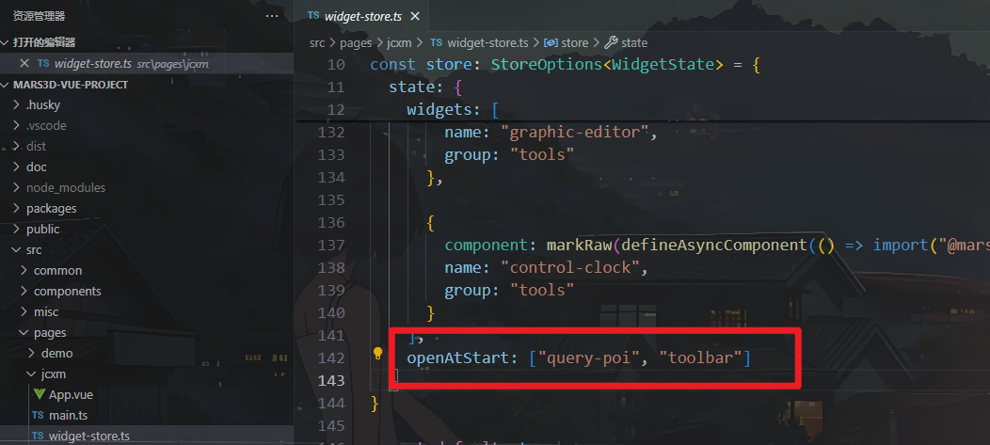
Task: Click the TS icon beside main.ts
Action: pyautogui.click(x=38, y=415)
